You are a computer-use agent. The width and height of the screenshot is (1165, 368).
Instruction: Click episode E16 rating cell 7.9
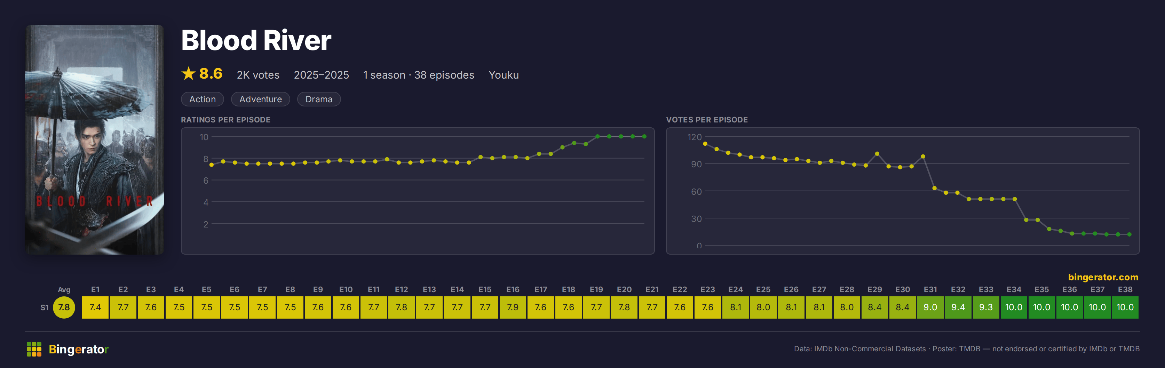(x=513, y=307)
